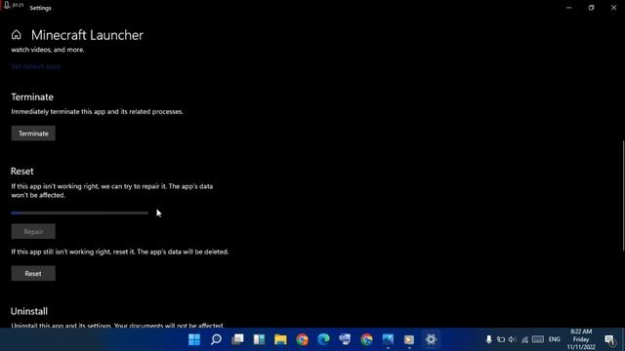This screenshot has height=351, width=625.
Task: Click the Reset button
Action: (x=33, y=273)
